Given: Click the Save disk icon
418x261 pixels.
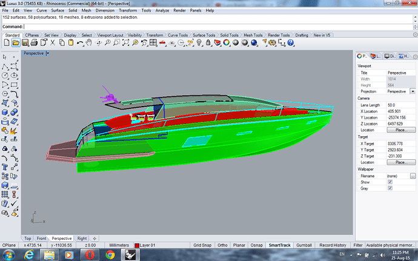Looking at the screenshot, I should coord(24,43).
